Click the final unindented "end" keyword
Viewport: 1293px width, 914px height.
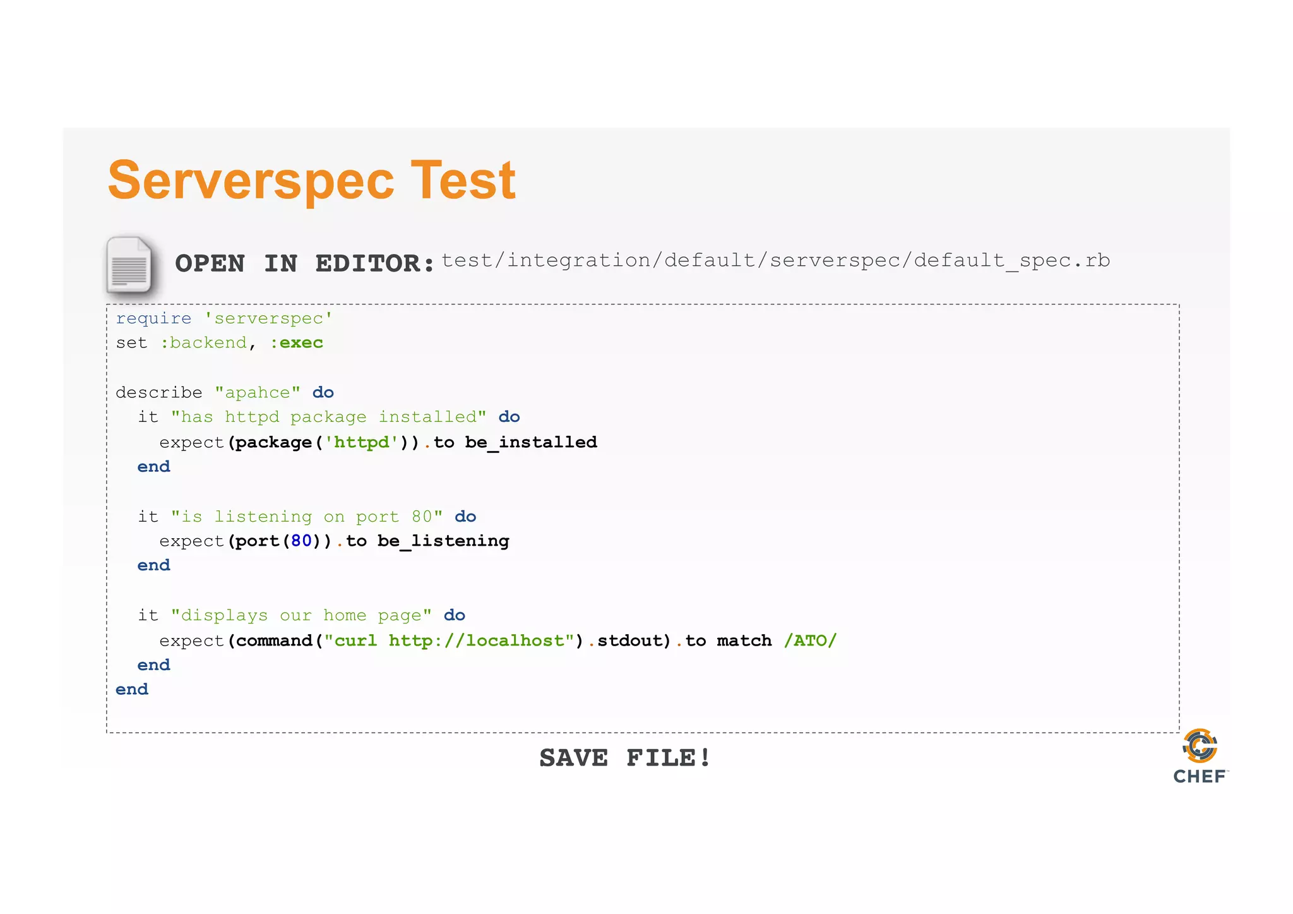coord(132,689)
